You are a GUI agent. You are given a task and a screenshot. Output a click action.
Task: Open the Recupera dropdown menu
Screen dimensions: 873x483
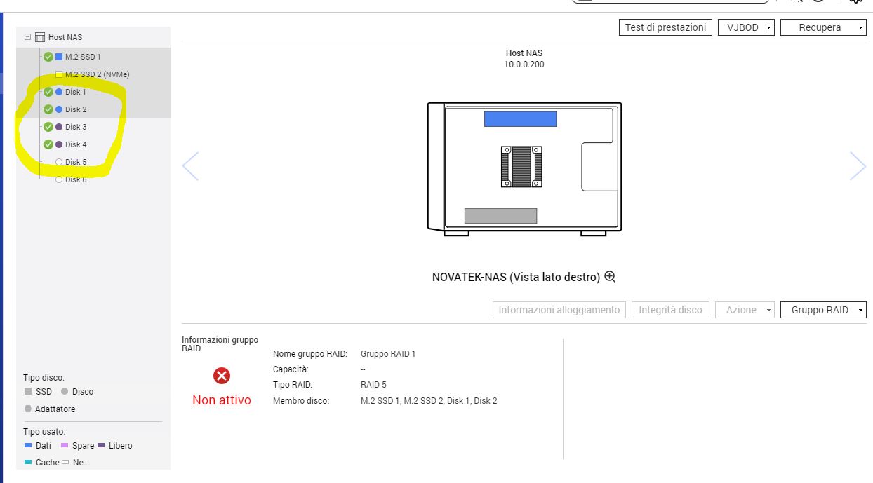point(823,27)
